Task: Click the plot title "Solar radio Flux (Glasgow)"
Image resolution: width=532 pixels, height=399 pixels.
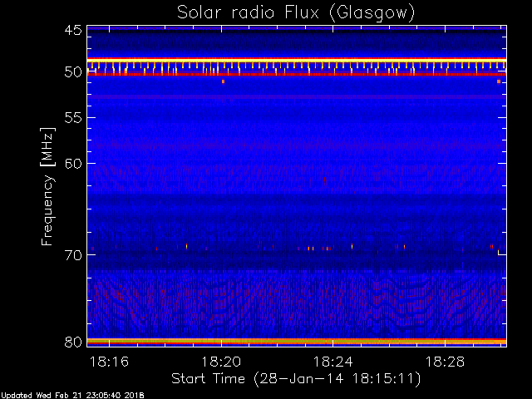Action: pos(296,13)
